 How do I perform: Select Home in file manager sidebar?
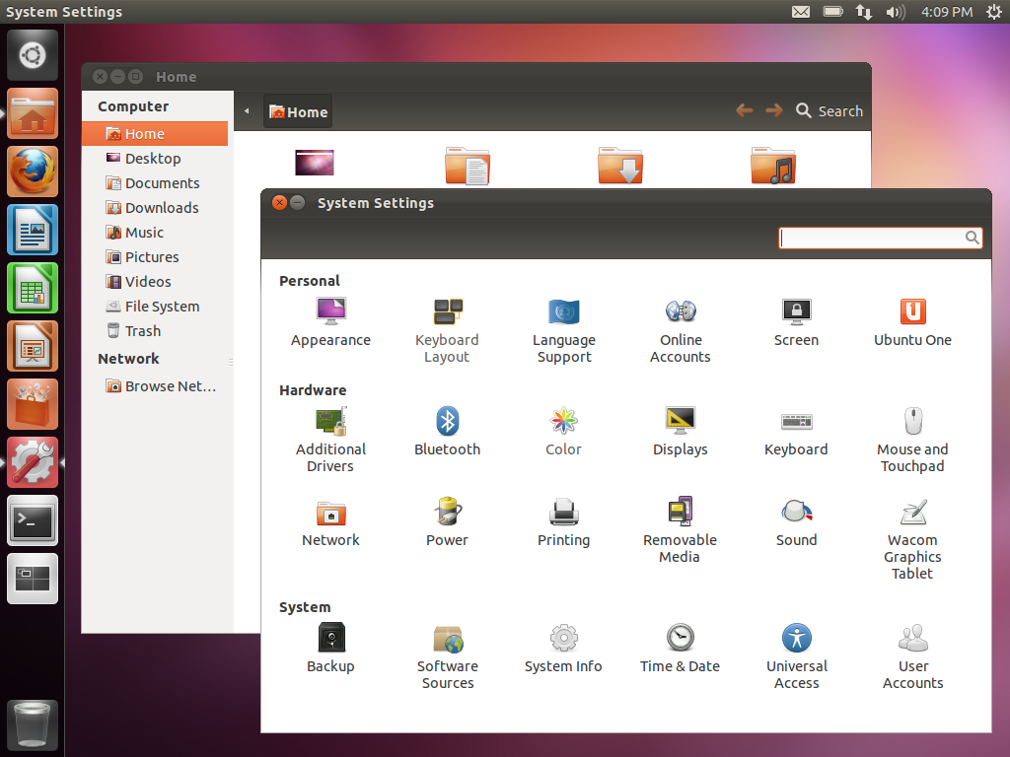tap(155, 134)
